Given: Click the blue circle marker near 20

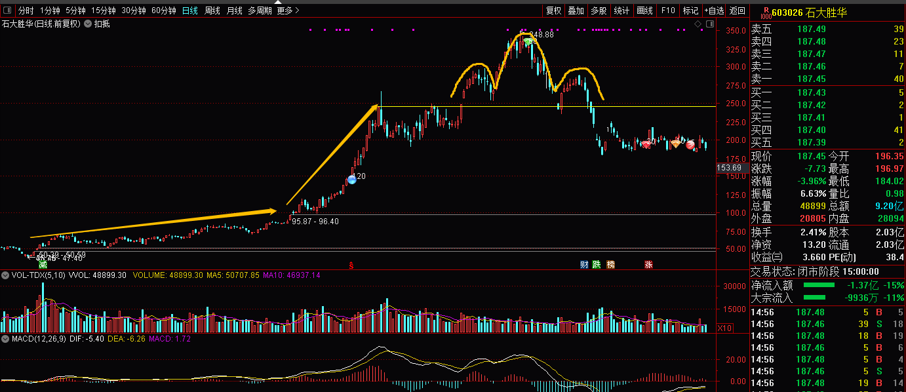Looking at the screenshot, I should point(352,179).
